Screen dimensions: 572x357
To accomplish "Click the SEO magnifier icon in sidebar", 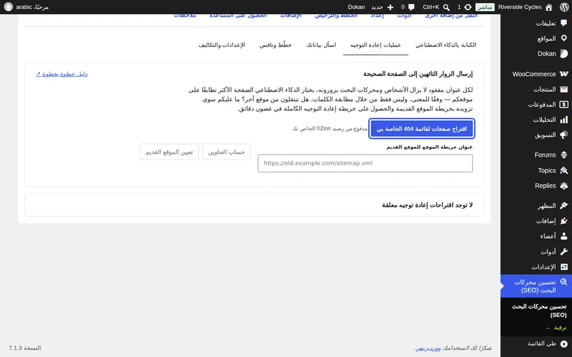I will pos(564,282).
